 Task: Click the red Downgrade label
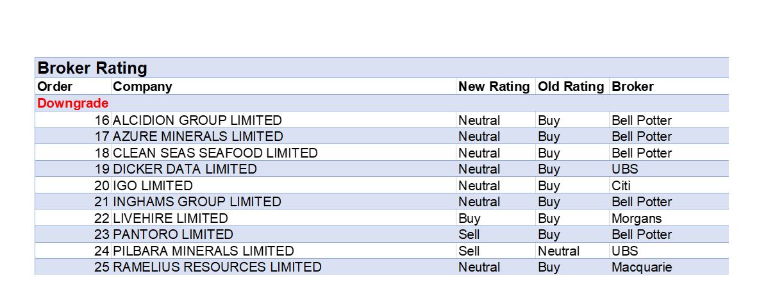pos(72,103)
